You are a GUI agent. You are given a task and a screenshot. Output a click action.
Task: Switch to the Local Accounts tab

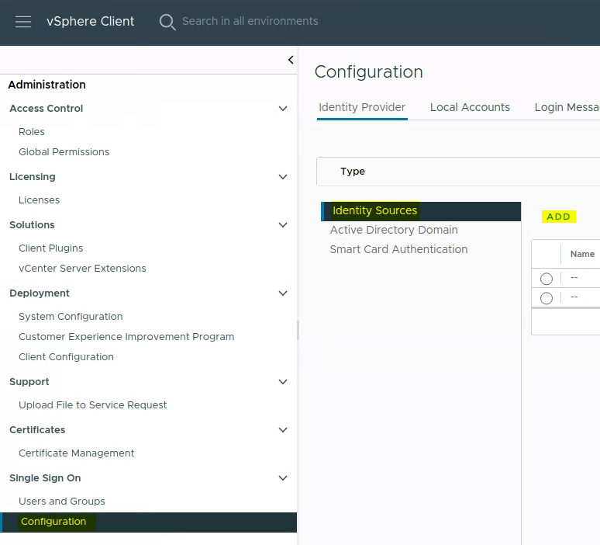click(470, 107)
